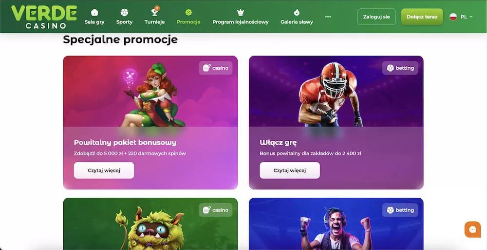The height and width of the screenshot is (250, 487).
Task: Select casino tag on the elf card
Action: (x=216, y=68)
